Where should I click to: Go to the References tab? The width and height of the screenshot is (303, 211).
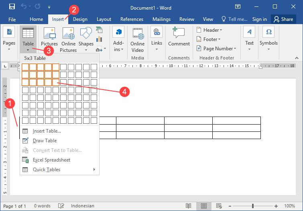point(132,19)
